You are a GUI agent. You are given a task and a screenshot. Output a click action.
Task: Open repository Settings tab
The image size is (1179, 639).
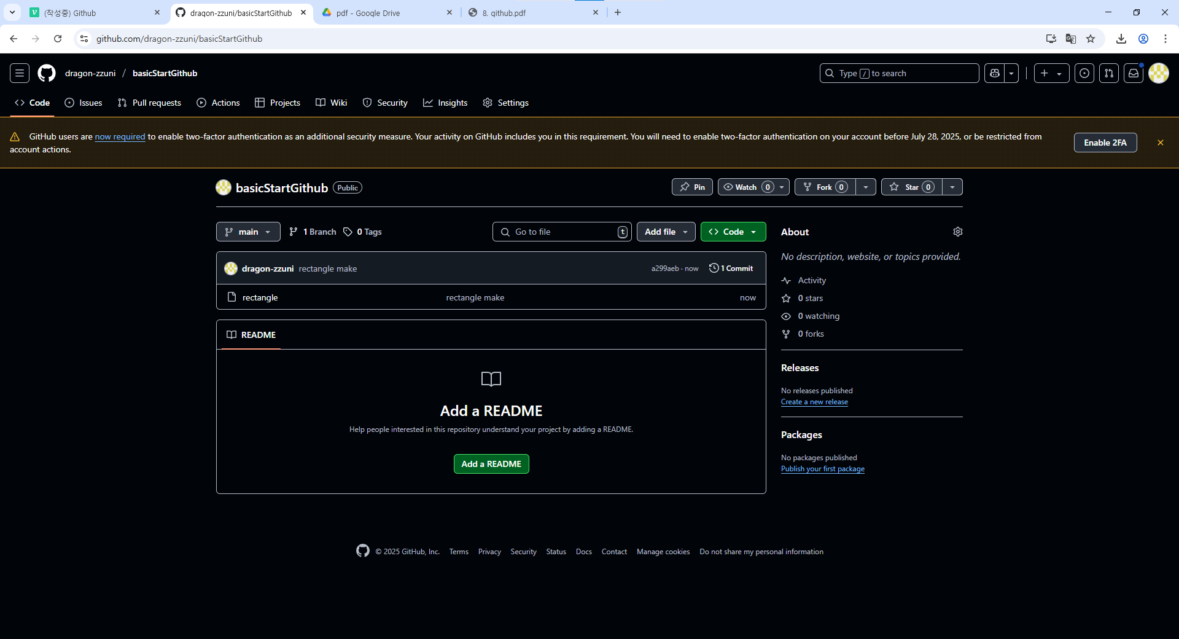tap(505, 103)
